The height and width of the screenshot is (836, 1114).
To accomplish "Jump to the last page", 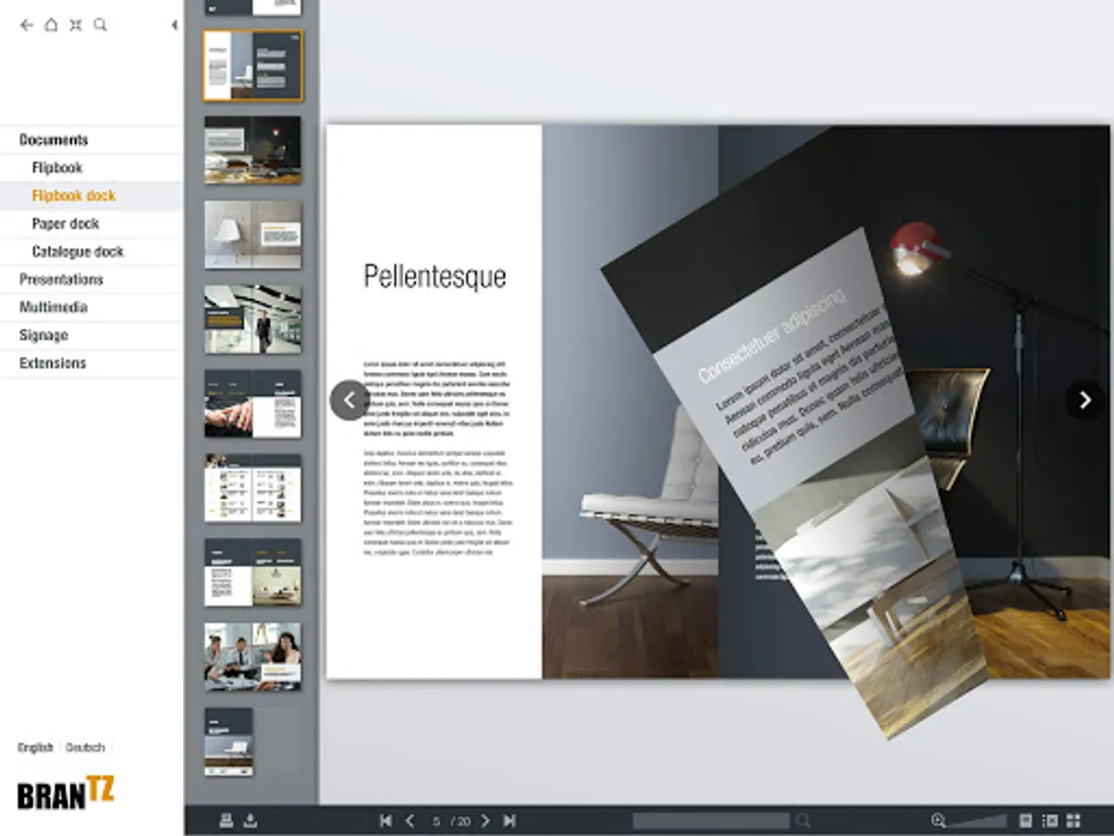I will coord(509,821).
